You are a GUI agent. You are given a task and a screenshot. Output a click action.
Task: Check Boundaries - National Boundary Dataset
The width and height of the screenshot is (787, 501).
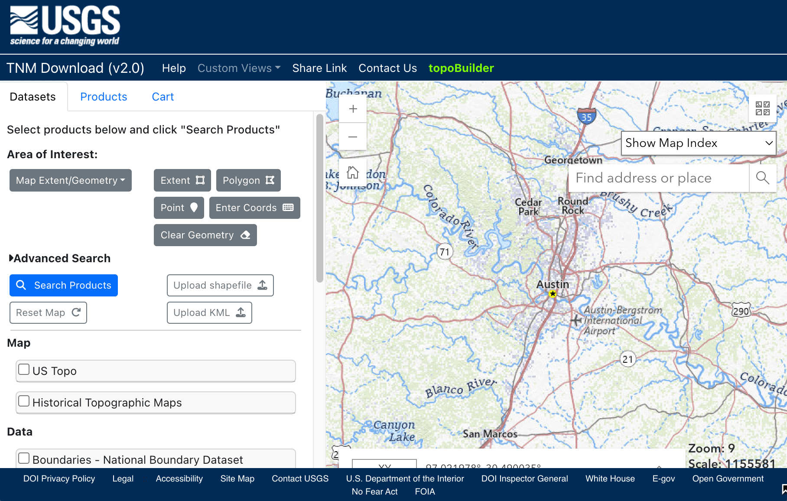(24, 458)
